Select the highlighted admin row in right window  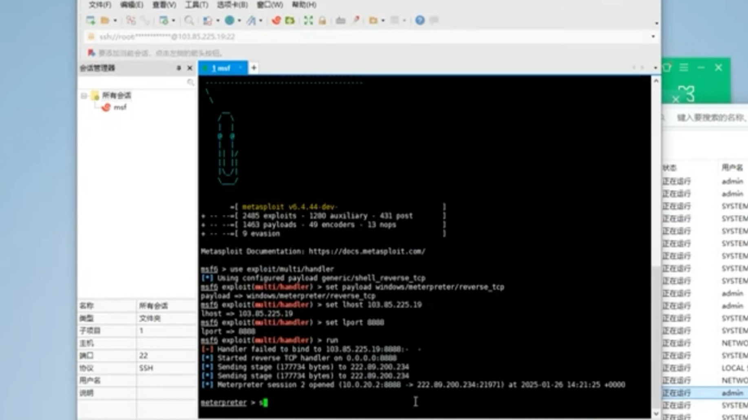(x=705, y=393)
